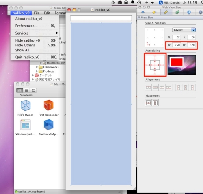Open Time Machine menu bar icon
203x194 pixels.
point(139,2)
